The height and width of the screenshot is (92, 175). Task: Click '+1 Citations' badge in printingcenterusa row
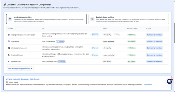pos(132,48)
